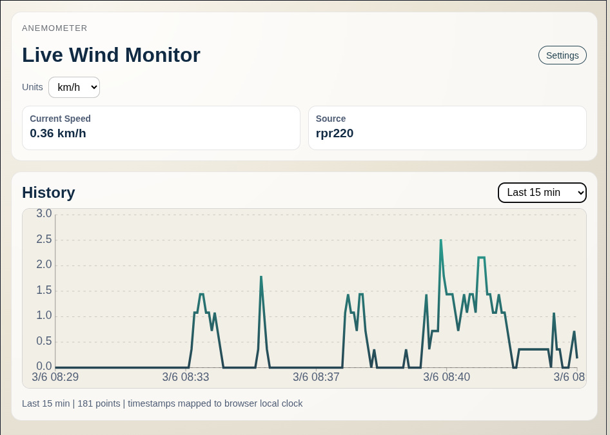The image size is (610, 435).
Task: Click the 2.0 y-axis label
Action: [x=44, y=264]
